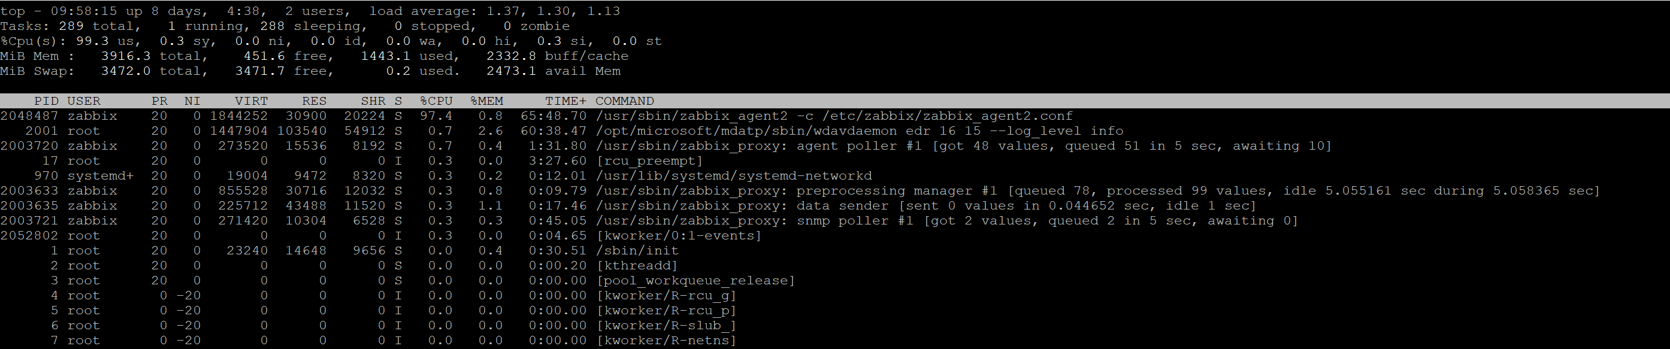Screen dimensions: 1670x349
Task: Click the TIME+ column header
Action: (565, 101)
